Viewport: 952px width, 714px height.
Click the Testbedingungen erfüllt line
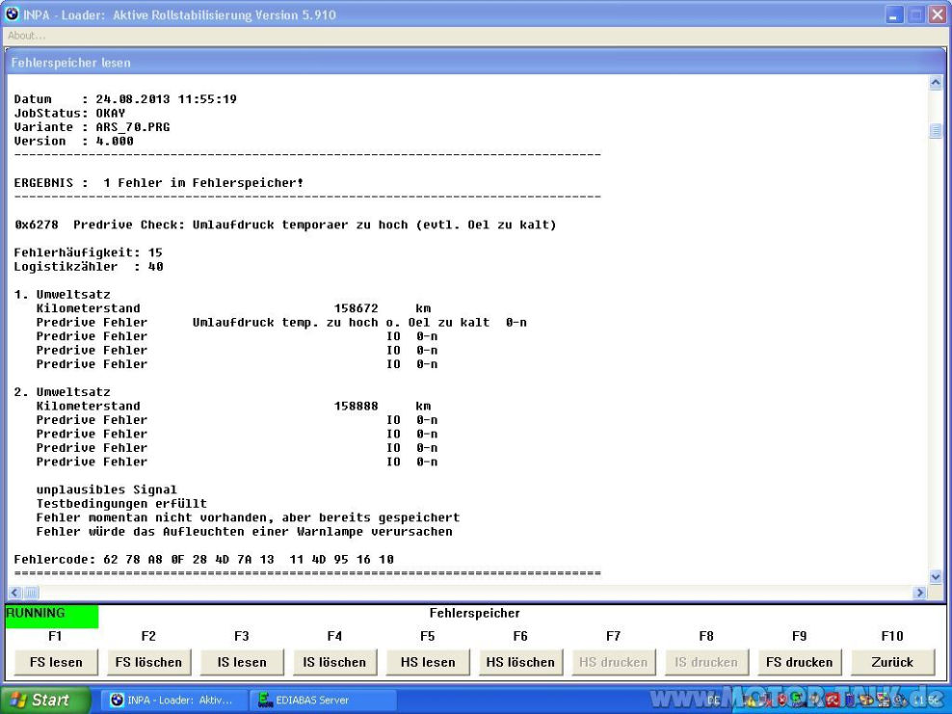(x=121, y=504)
